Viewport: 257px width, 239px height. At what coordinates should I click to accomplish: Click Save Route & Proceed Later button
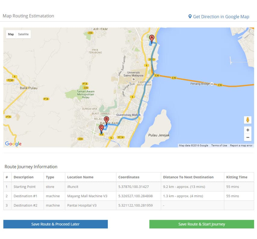(56, 224)
